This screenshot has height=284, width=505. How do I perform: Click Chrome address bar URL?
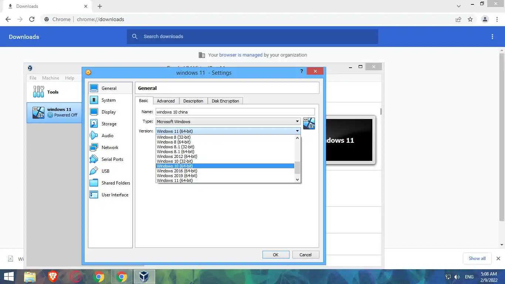101,19
